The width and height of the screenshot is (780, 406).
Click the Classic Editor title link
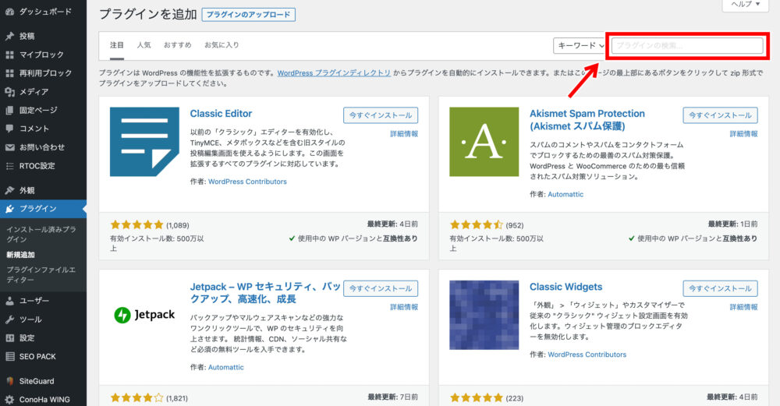click(x=221, y=114)
